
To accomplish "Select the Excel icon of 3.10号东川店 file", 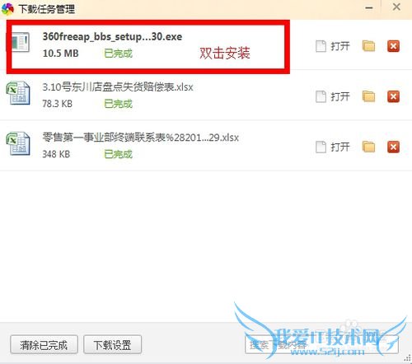I will pos(18,93).
